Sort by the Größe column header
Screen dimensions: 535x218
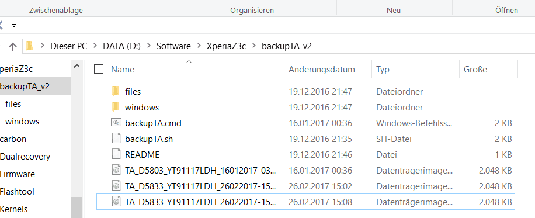click(475, 70)
